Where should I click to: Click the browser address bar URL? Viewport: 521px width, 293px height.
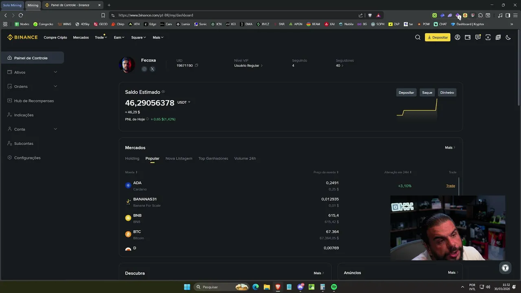[156, 15]
